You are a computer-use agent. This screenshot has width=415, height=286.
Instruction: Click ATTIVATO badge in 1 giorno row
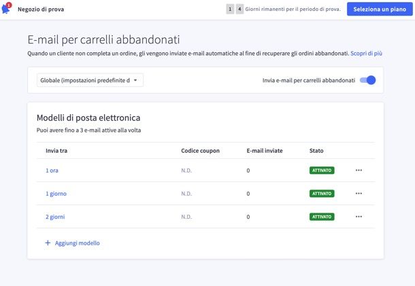(x=322, y=194)
